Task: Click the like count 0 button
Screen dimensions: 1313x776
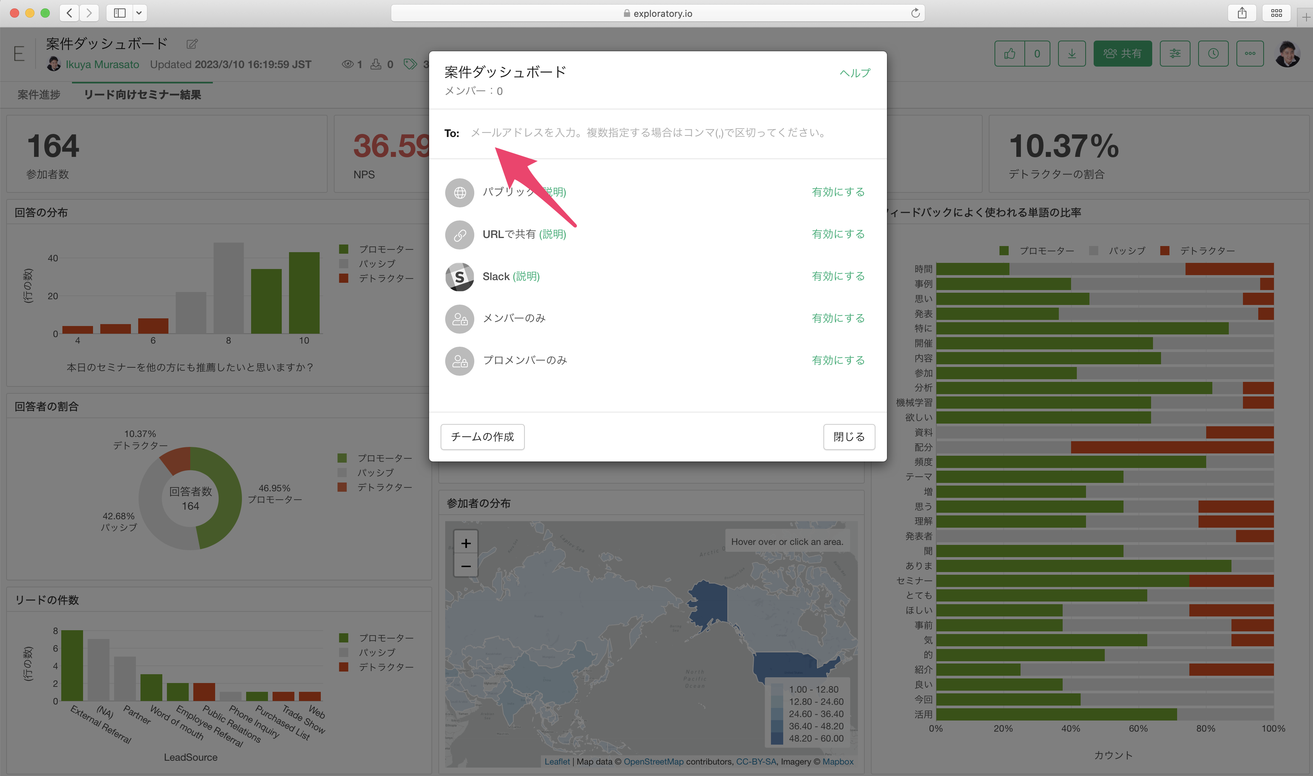Action: pos(1037,53)
